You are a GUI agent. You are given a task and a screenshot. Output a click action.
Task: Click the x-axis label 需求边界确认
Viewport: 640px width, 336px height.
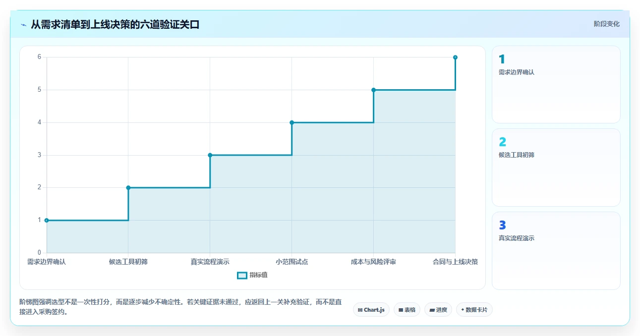click(47, 262)
